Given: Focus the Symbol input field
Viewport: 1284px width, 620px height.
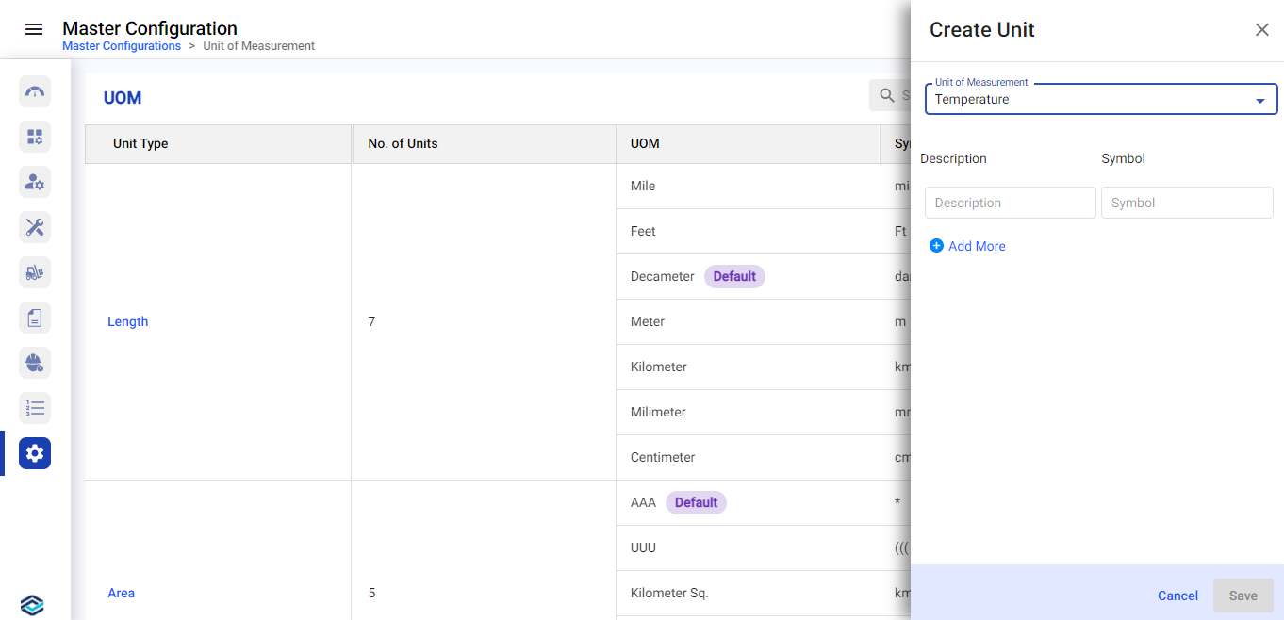Looking at the screenshot, I should coord(1186,203).
